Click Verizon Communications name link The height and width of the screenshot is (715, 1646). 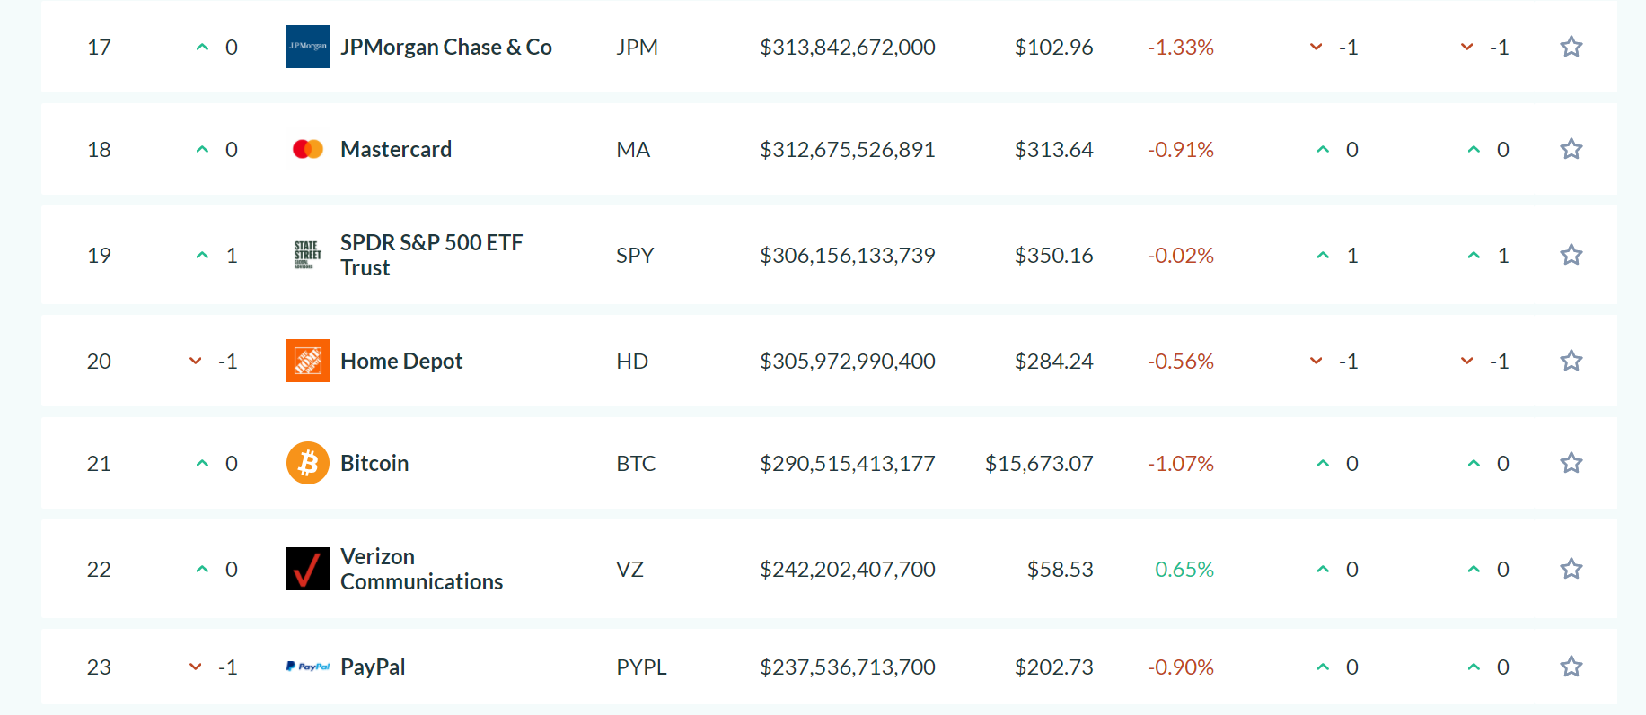coord(421,569)
